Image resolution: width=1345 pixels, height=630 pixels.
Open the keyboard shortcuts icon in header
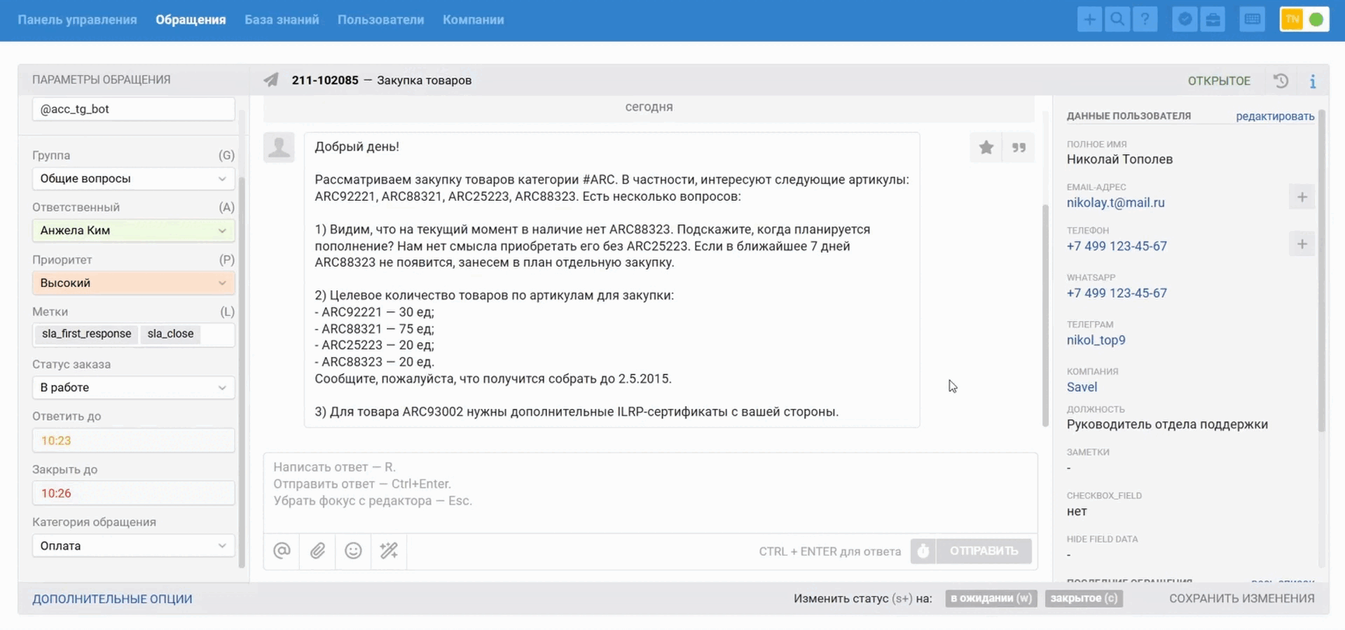coord(1252,20)
